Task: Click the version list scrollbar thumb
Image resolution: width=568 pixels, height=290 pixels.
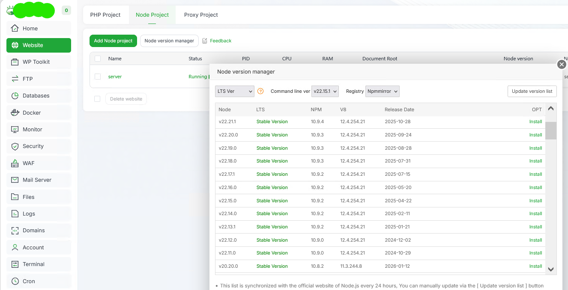Action: pyautogui.click(x=551, y=130)
